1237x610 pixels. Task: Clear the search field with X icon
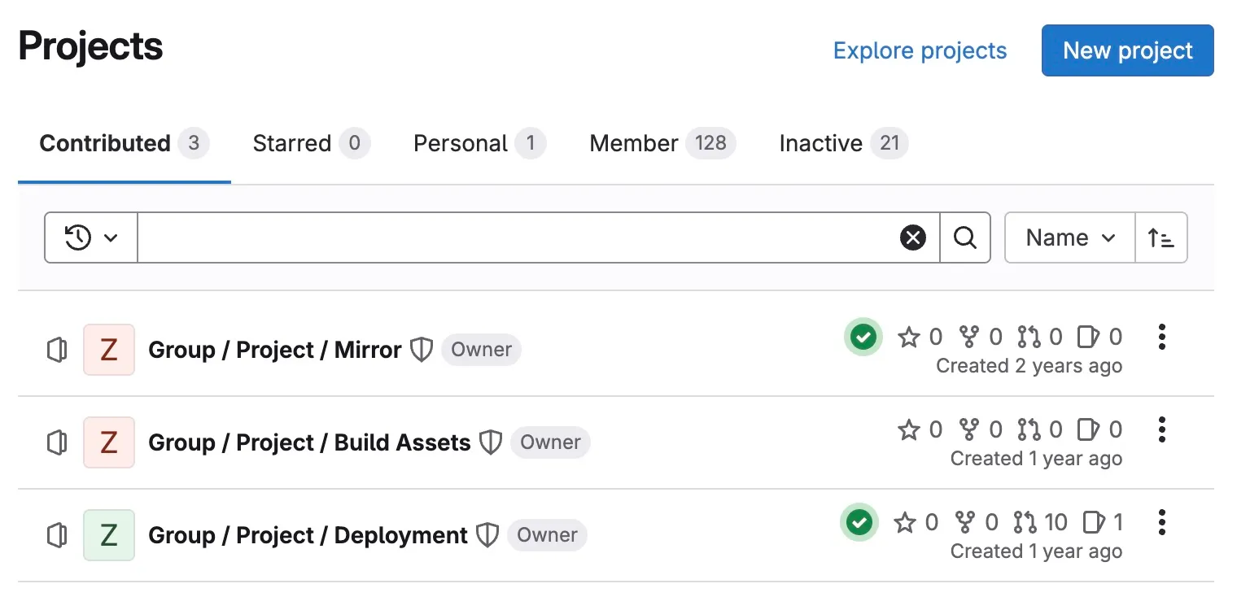(x=913, y=237)
